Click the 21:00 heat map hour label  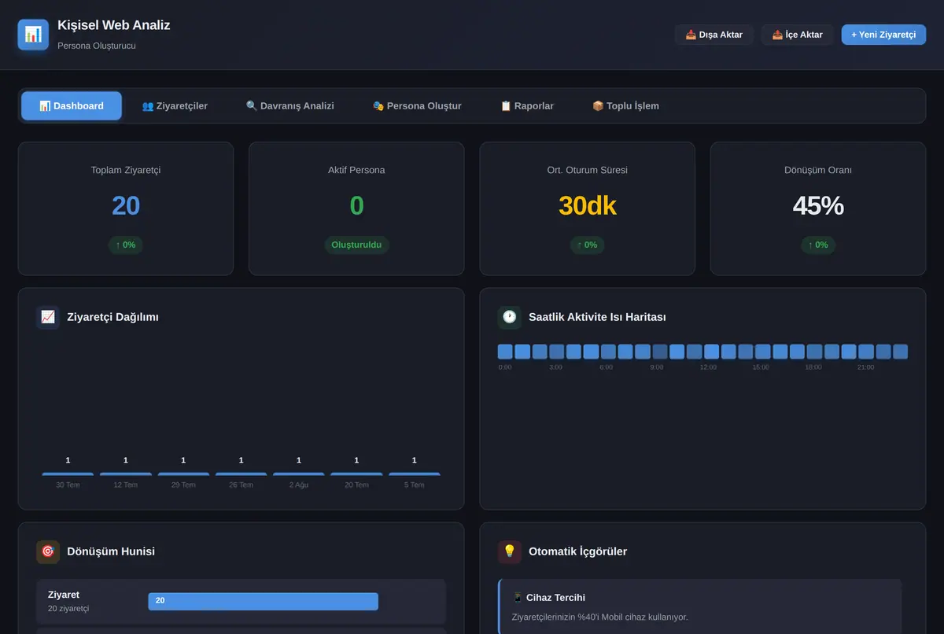[865, 367]
